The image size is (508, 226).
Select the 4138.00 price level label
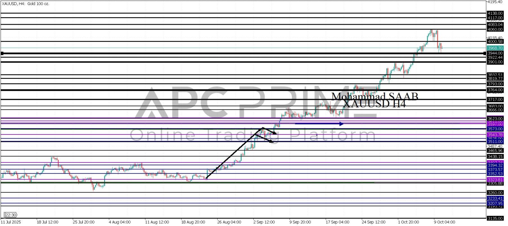tap(495, 13)
